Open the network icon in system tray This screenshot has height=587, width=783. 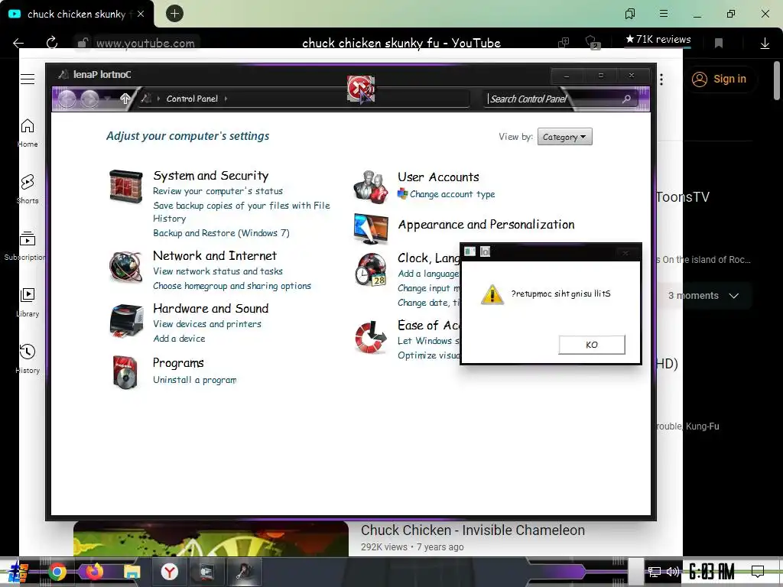click(x=654, y=572)
